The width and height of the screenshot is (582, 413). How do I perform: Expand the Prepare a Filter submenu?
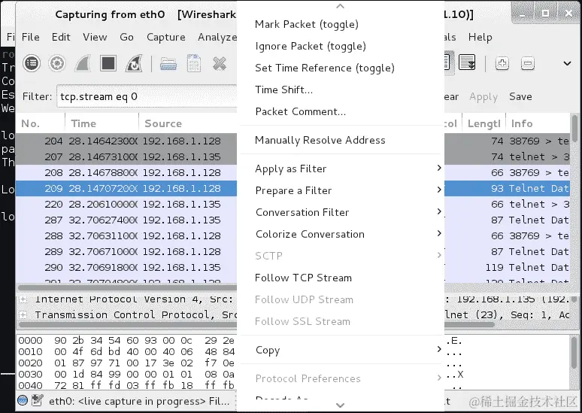click(340, 191)
